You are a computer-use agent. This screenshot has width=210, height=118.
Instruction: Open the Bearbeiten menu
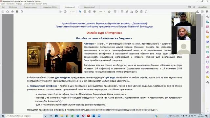click(x=10, y=4)
